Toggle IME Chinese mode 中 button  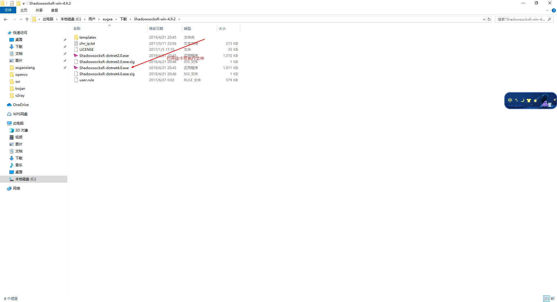coord(510,100)
